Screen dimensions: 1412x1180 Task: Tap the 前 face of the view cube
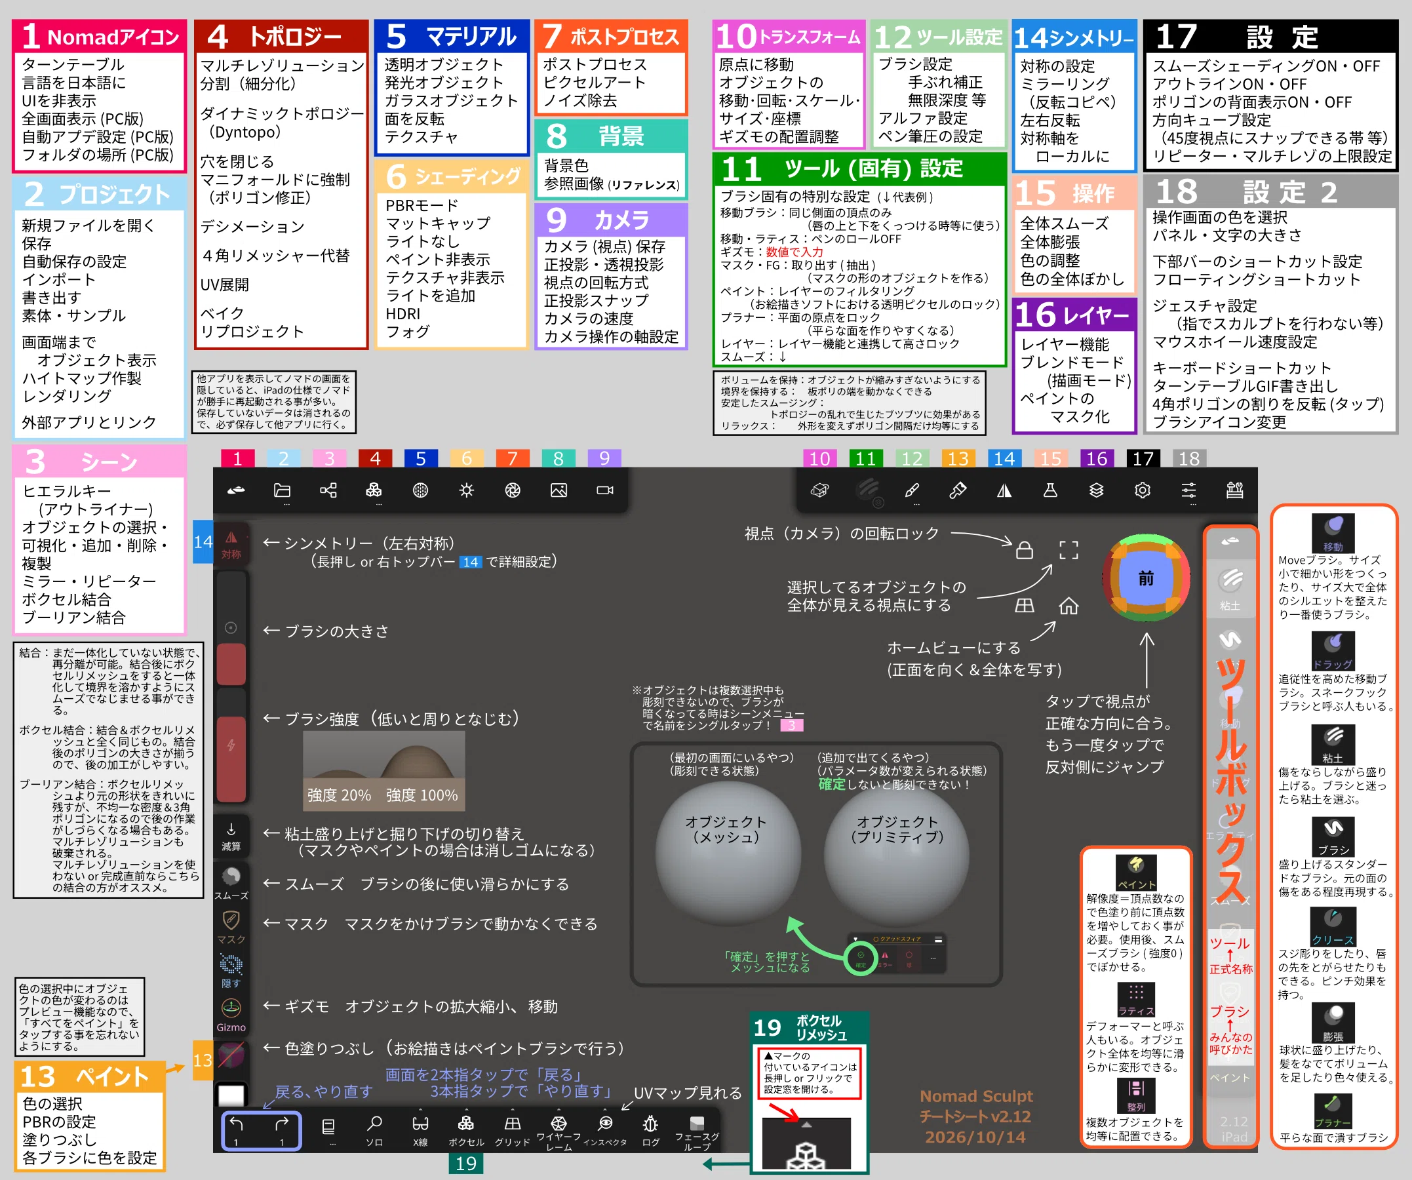(1146, 578)
